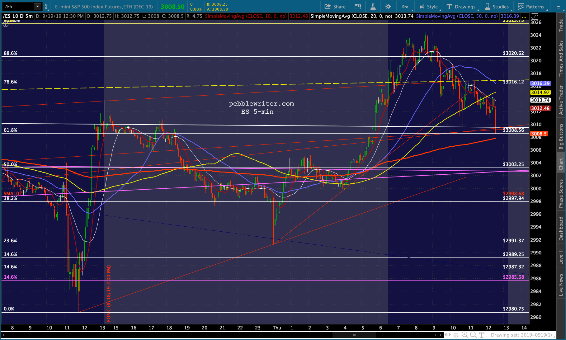The height and width of the screenshot is (340, 566).
Task: Open the Drawing set 2019-0919(1) selector
Action: (522, 335)
